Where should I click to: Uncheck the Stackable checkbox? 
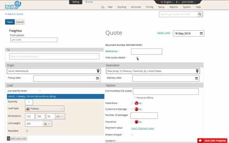click(27, 131)
